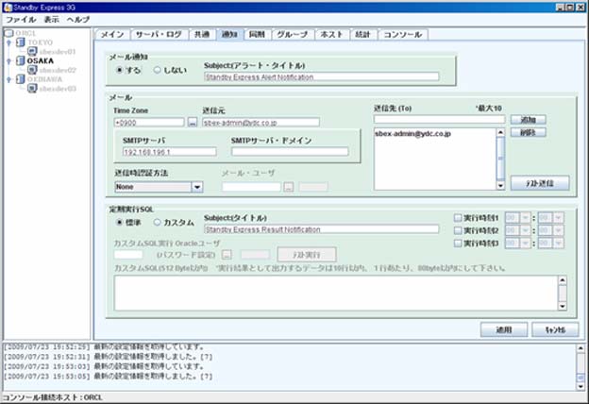Screen dimensions: 589x404
Task: Click the 追加 button for recipients
Action: click(x=529, y=120)
